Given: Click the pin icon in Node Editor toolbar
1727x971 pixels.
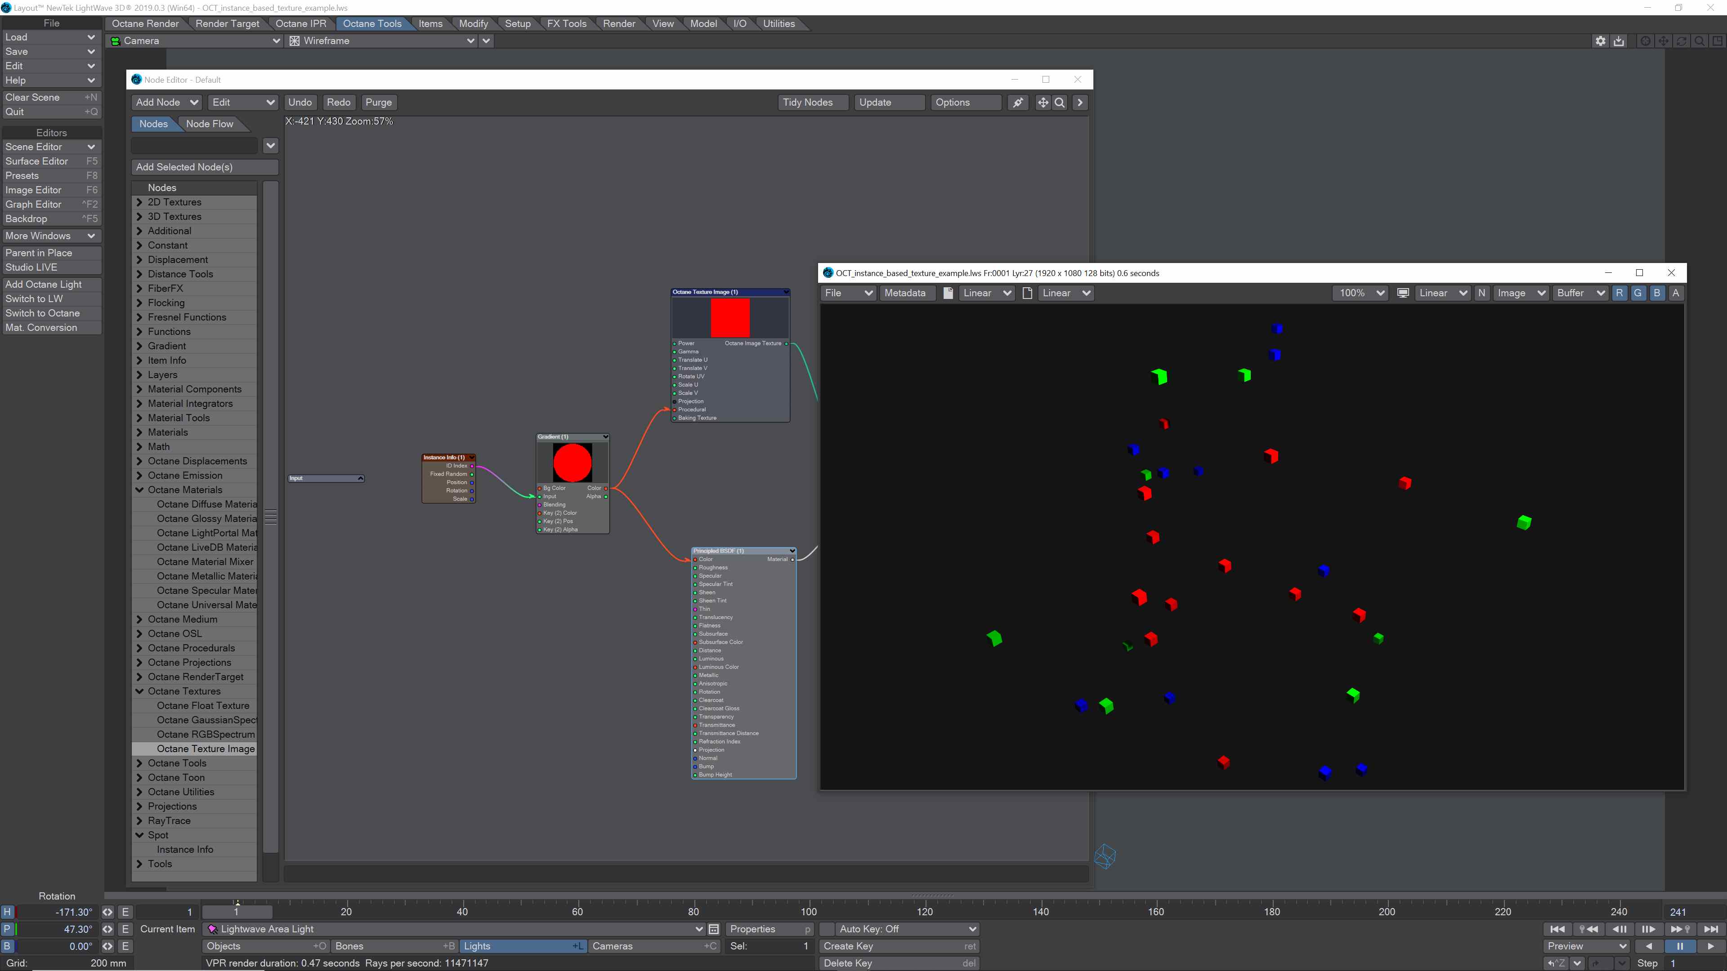Looking at the screenshot, I should click(x=1018, y=102).
